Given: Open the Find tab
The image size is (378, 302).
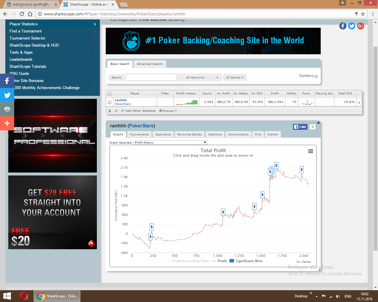Looking at the screenshot, I should (x=258, y=134).
